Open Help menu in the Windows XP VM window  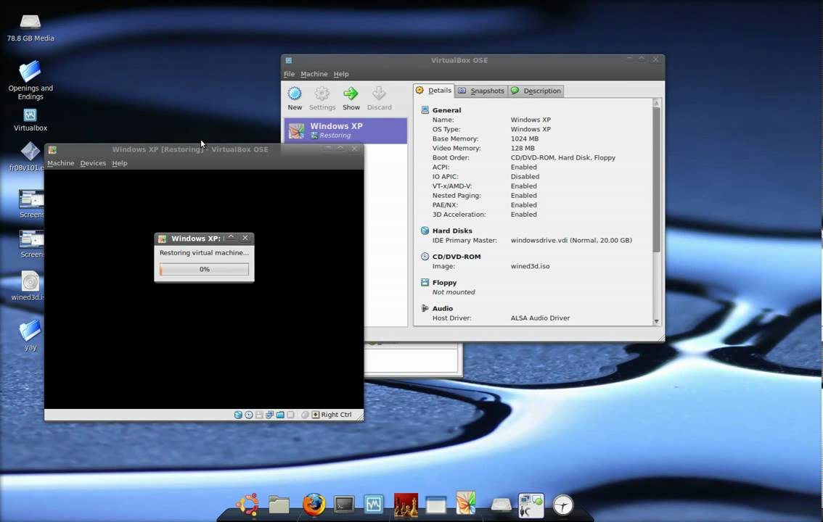pyautogui.click(x=120, y=163)
